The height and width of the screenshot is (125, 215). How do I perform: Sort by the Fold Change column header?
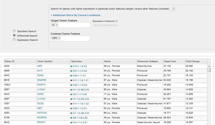point(196,61)
